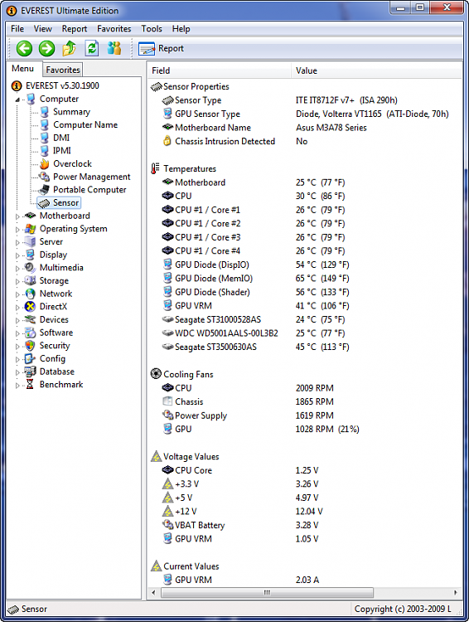Select Power Management in the tree
469x622 pixels.
[x=92, y=177]
